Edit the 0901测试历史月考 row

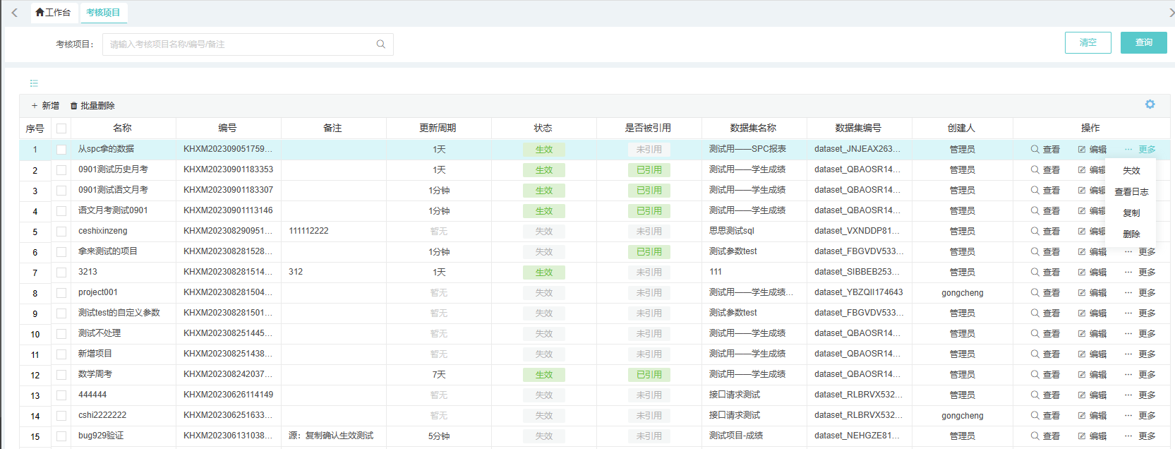pyautogui.click(x=1092, y=170)
